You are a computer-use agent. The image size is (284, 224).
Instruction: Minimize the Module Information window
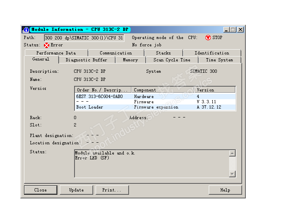pos(226,30)
